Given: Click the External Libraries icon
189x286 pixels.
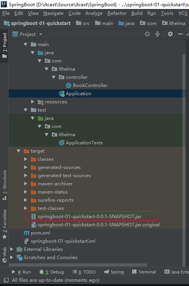Looking at the screenshot, I should coord(19,249).
